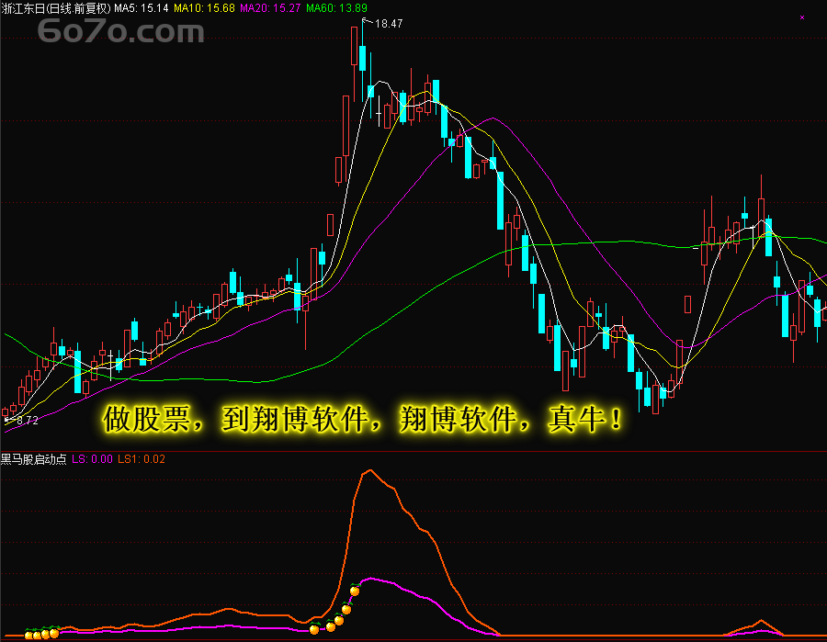Select the MA5: 15.14 indicator label
Image resolution: width=827 pixels, height=642 pixels.
[142, 8]
